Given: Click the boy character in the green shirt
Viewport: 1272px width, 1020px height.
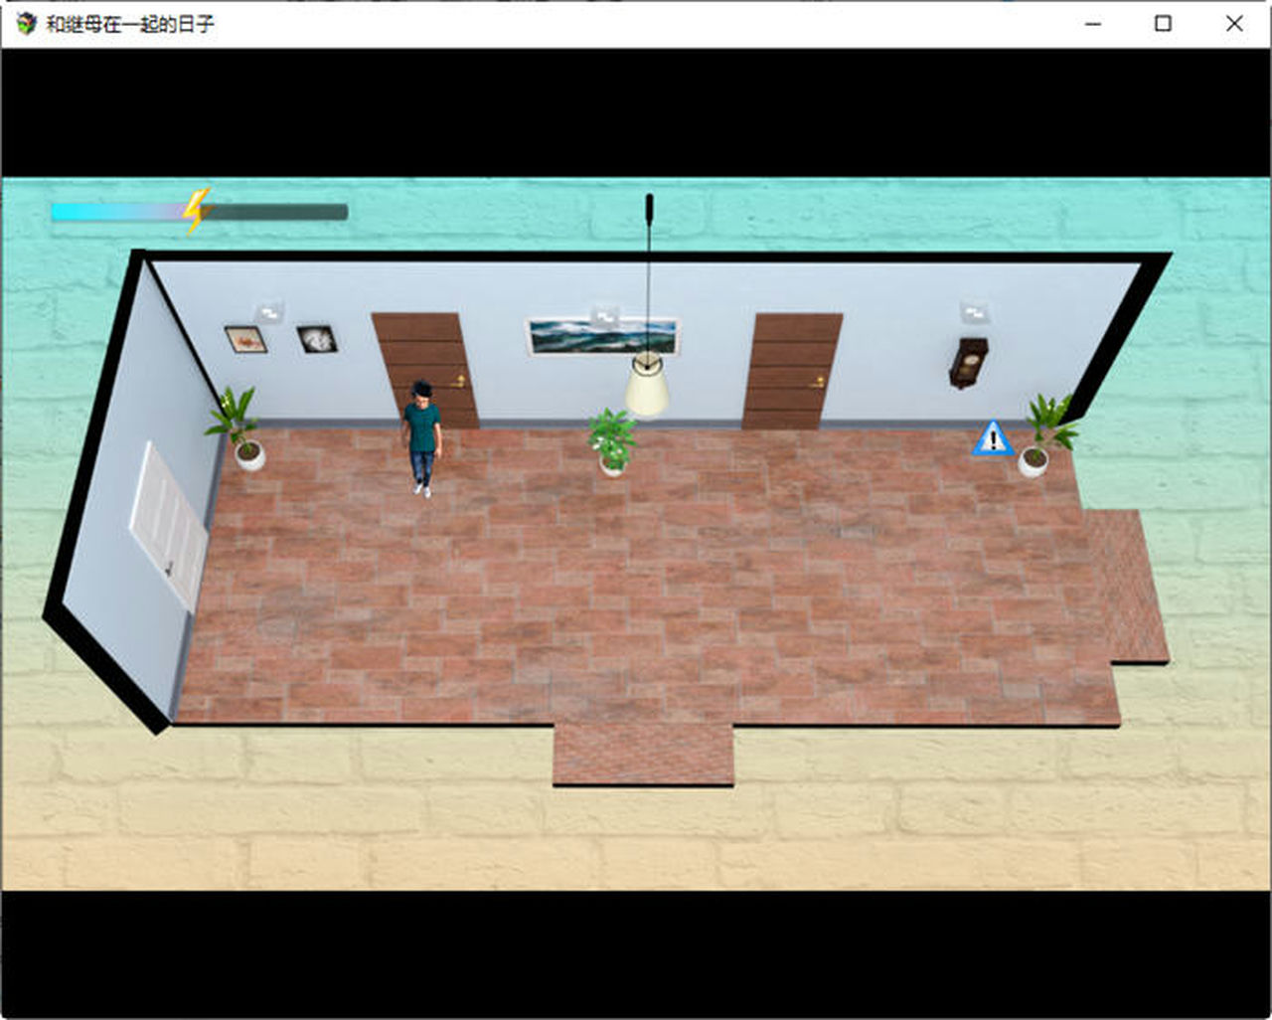Looking at the screenshot, I should (421, 437).
